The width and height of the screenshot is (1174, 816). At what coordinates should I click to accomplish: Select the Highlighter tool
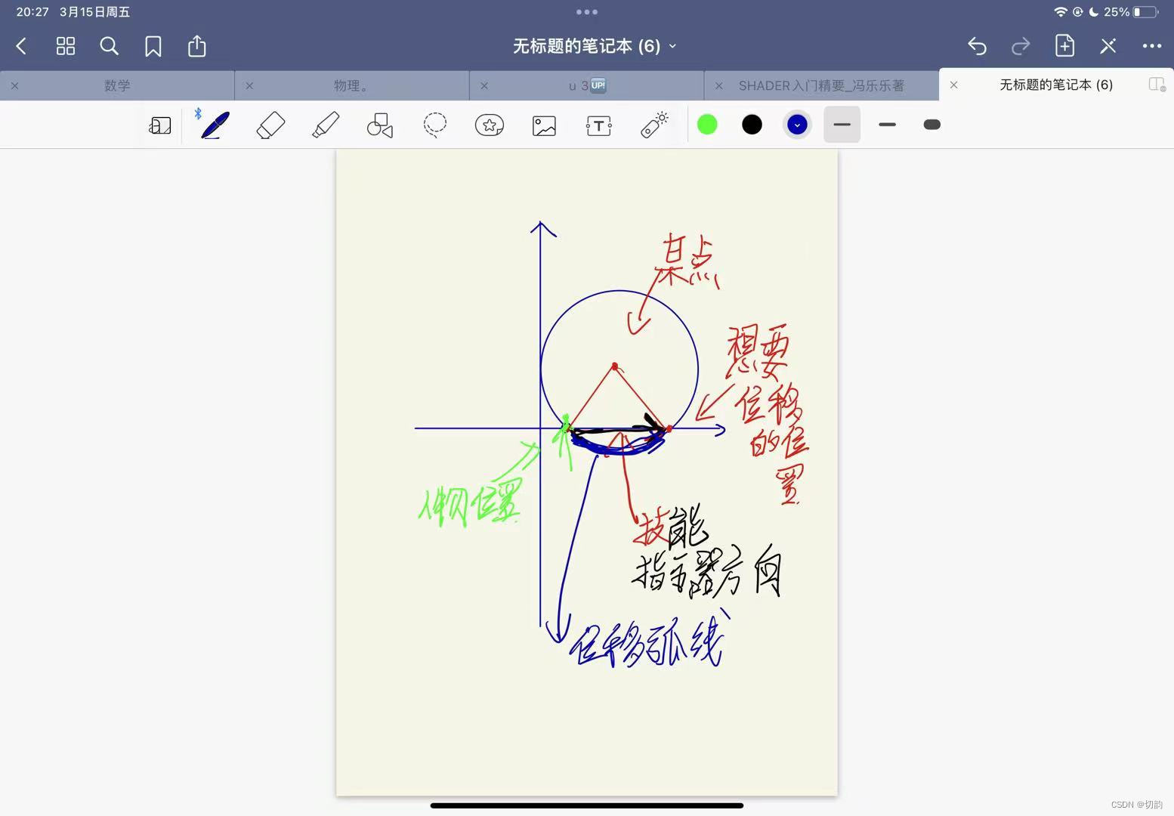coord(326,125)
